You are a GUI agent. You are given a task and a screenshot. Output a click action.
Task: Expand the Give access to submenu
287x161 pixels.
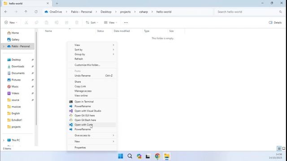click(x=91, y=136)
